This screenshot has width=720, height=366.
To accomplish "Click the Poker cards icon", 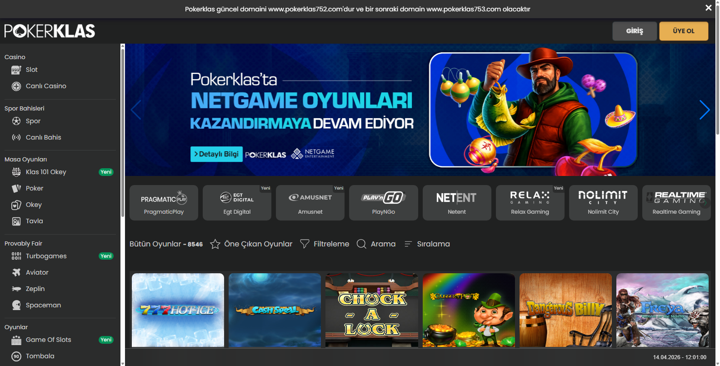I will (x=16, y=188).
